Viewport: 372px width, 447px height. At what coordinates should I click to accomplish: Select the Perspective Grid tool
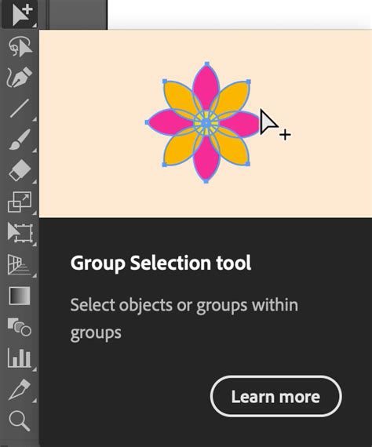click(x=19, y=264)
